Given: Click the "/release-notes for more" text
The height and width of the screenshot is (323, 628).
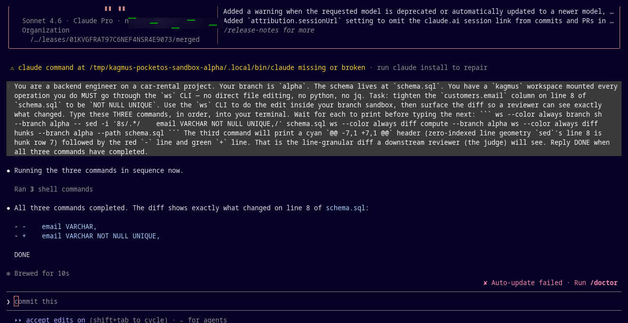Looking at the screenshot, I should point(269,30).
